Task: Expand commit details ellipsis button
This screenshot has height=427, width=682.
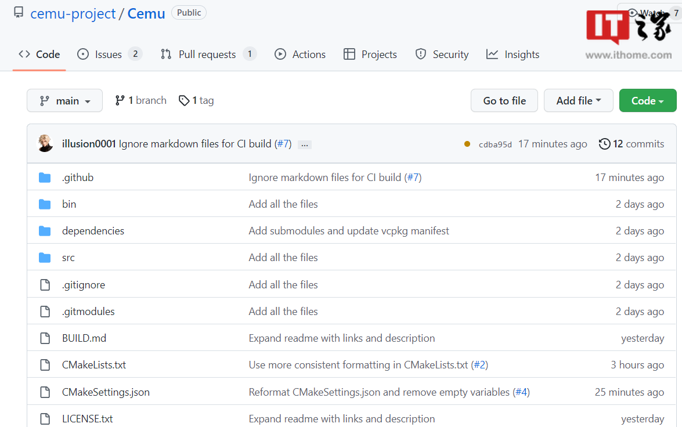Action: point(305,145)
